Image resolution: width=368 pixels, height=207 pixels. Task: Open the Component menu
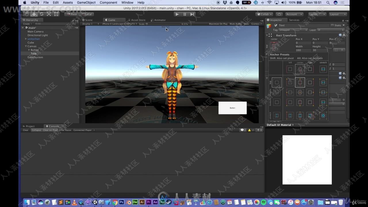(108, 3)
